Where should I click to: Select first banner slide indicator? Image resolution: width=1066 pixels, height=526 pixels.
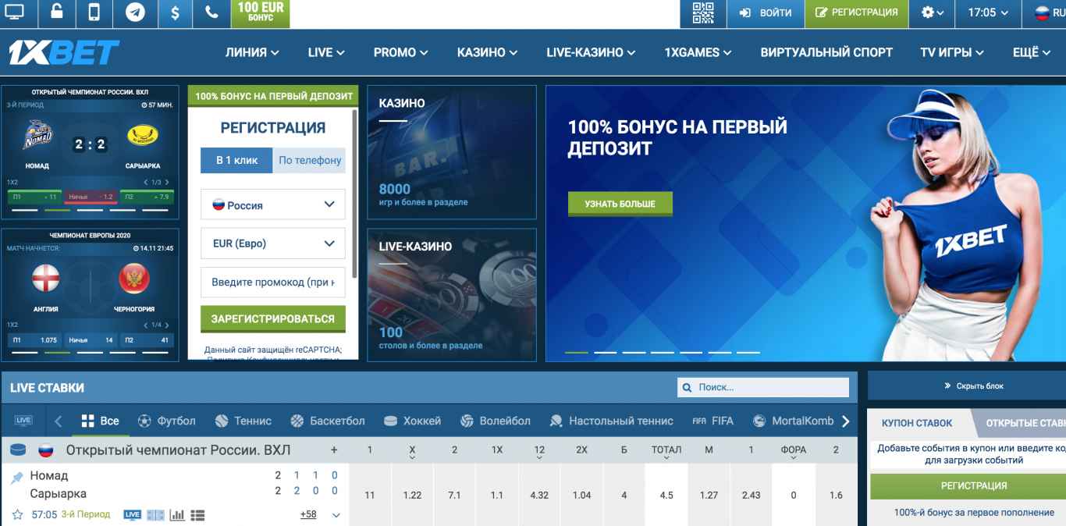pyautogui.click(x=577, y=353)
